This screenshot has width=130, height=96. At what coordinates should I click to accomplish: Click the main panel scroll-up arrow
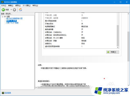tap(128, 14)
